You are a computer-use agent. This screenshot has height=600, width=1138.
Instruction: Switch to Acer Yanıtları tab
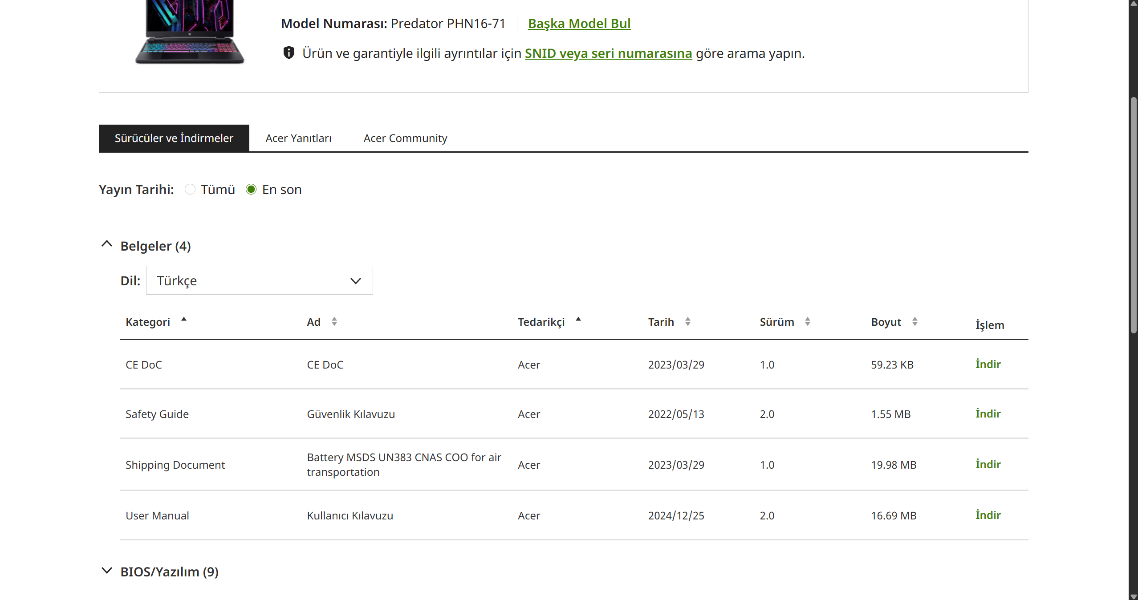(x=298, y=138)
